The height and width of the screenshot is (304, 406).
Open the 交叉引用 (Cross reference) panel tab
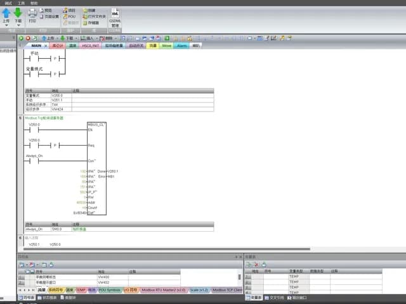point(274,298)
